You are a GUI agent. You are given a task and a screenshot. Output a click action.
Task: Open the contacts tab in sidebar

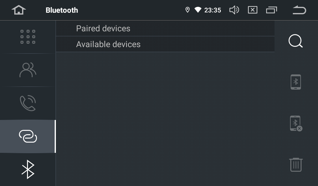click(x=28, y=70)
